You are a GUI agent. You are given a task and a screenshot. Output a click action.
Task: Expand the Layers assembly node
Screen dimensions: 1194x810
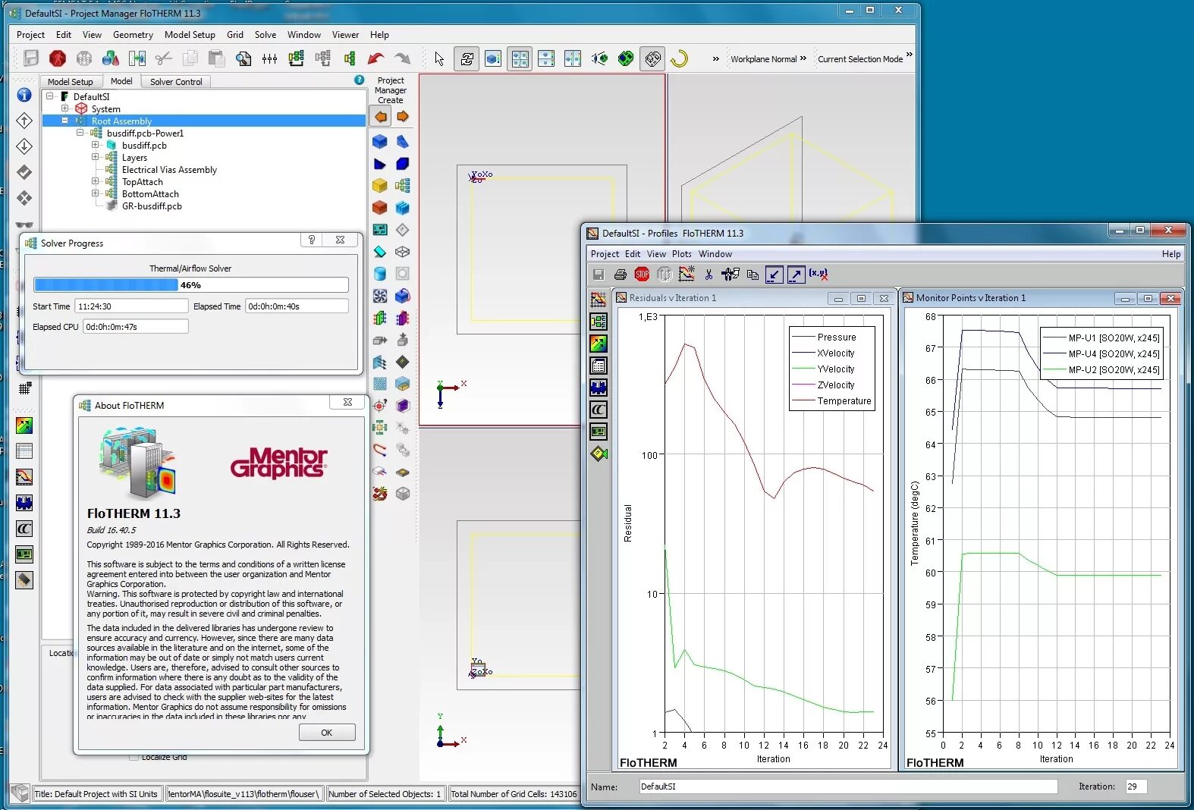pyautogui.click(x=95, y=157)
